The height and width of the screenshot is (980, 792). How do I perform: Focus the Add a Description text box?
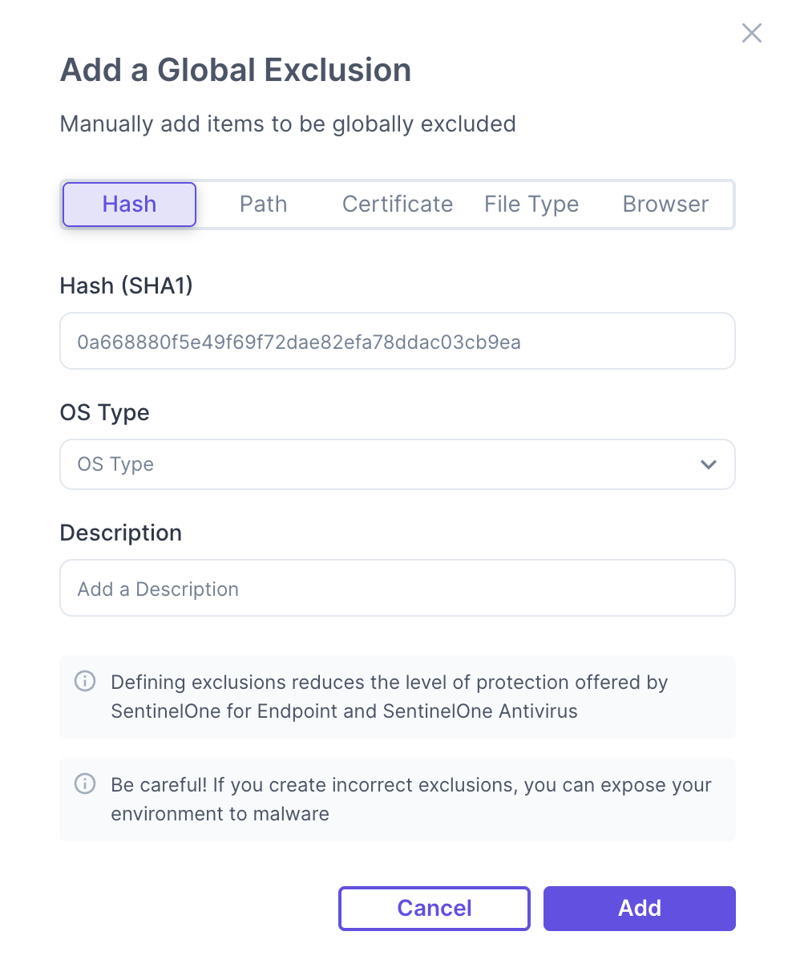397,589
